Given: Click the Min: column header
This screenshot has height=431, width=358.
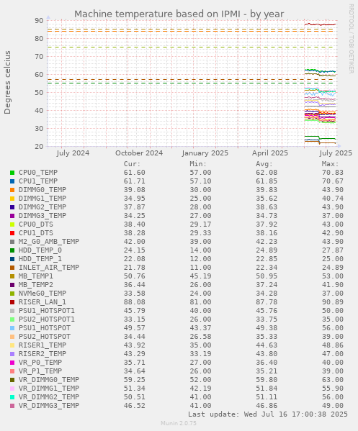Looking at the screenshot, I should (198, 164).
